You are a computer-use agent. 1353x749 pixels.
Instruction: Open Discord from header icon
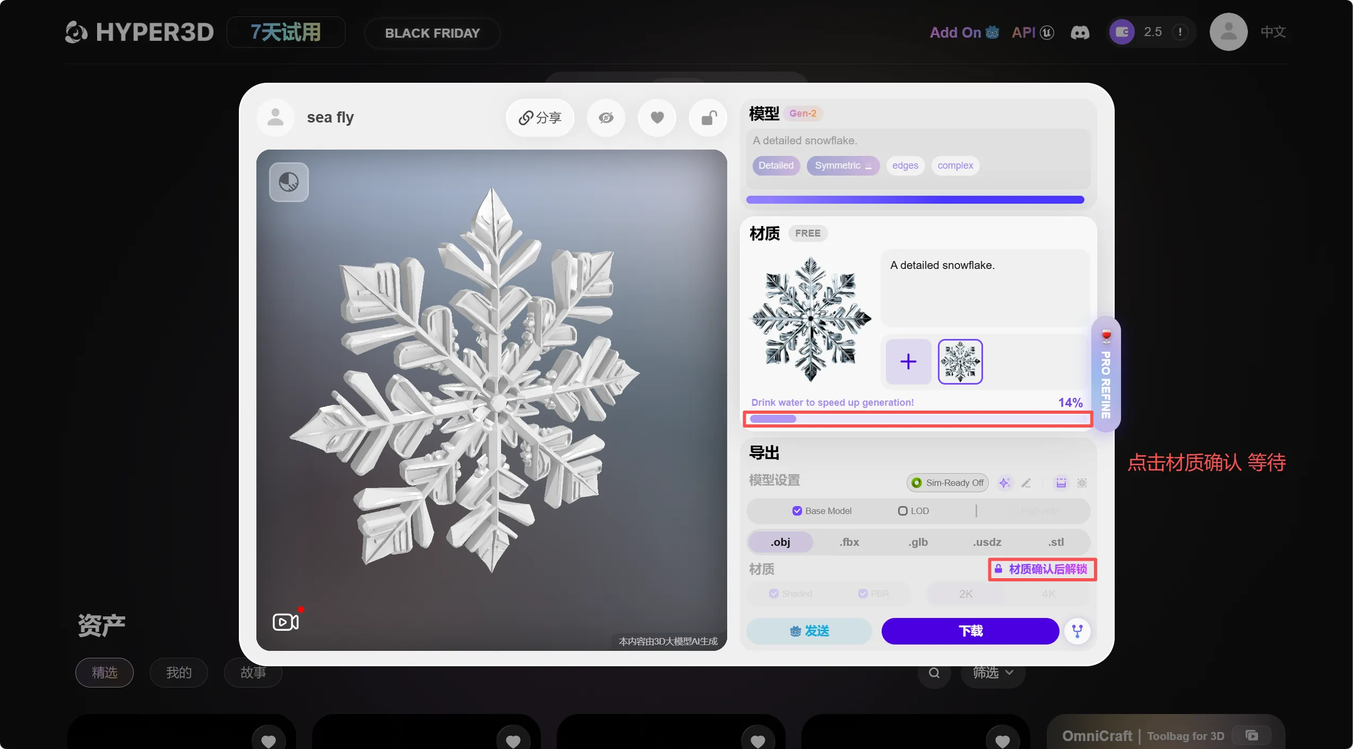pos(1080,32)
